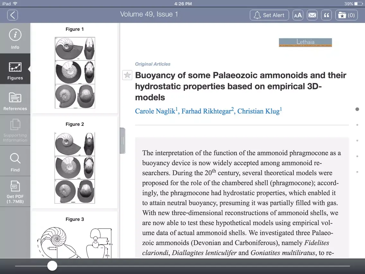
Task: Tap the grayed Supporting Information toggle
Action: 14,130
